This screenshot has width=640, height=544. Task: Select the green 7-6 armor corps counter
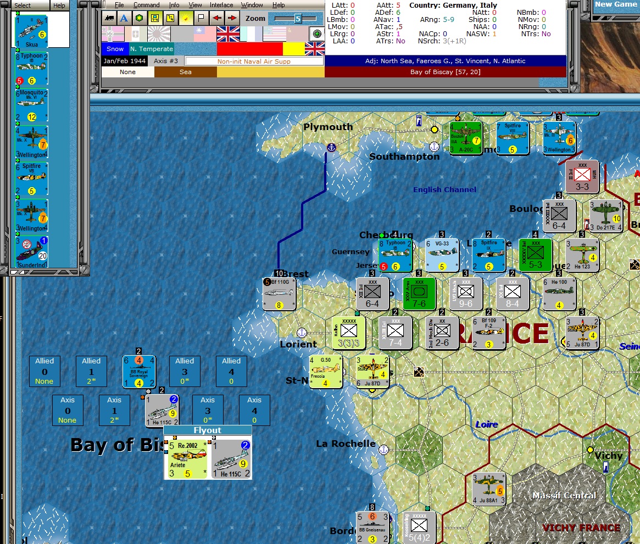click(x=419, y=294)
